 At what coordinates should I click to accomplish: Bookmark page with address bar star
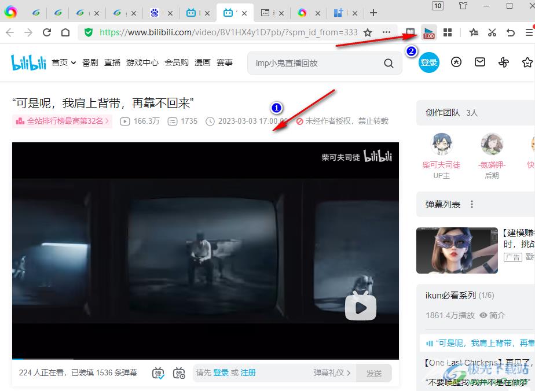point(368,32)
